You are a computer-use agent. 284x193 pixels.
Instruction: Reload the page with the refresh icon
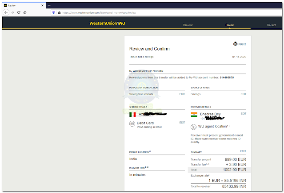tap(19, 12)
